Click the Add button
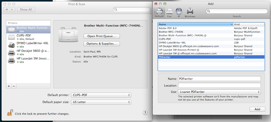Viewport: 271px width, 122px height. (x=257, y=109)
